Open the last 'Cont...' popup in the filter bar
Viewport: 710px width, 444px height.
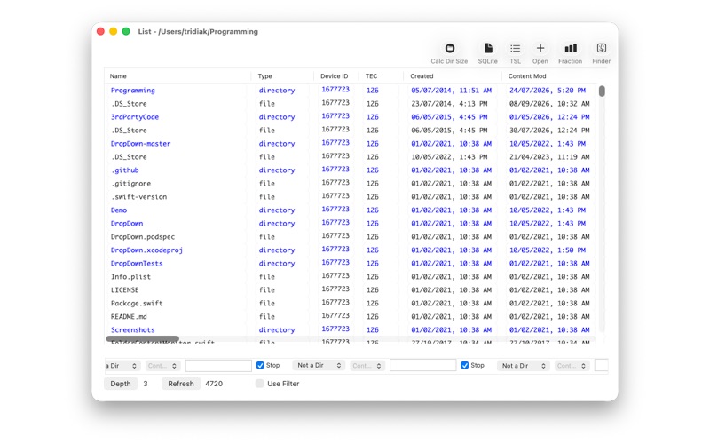coord(572,366)
